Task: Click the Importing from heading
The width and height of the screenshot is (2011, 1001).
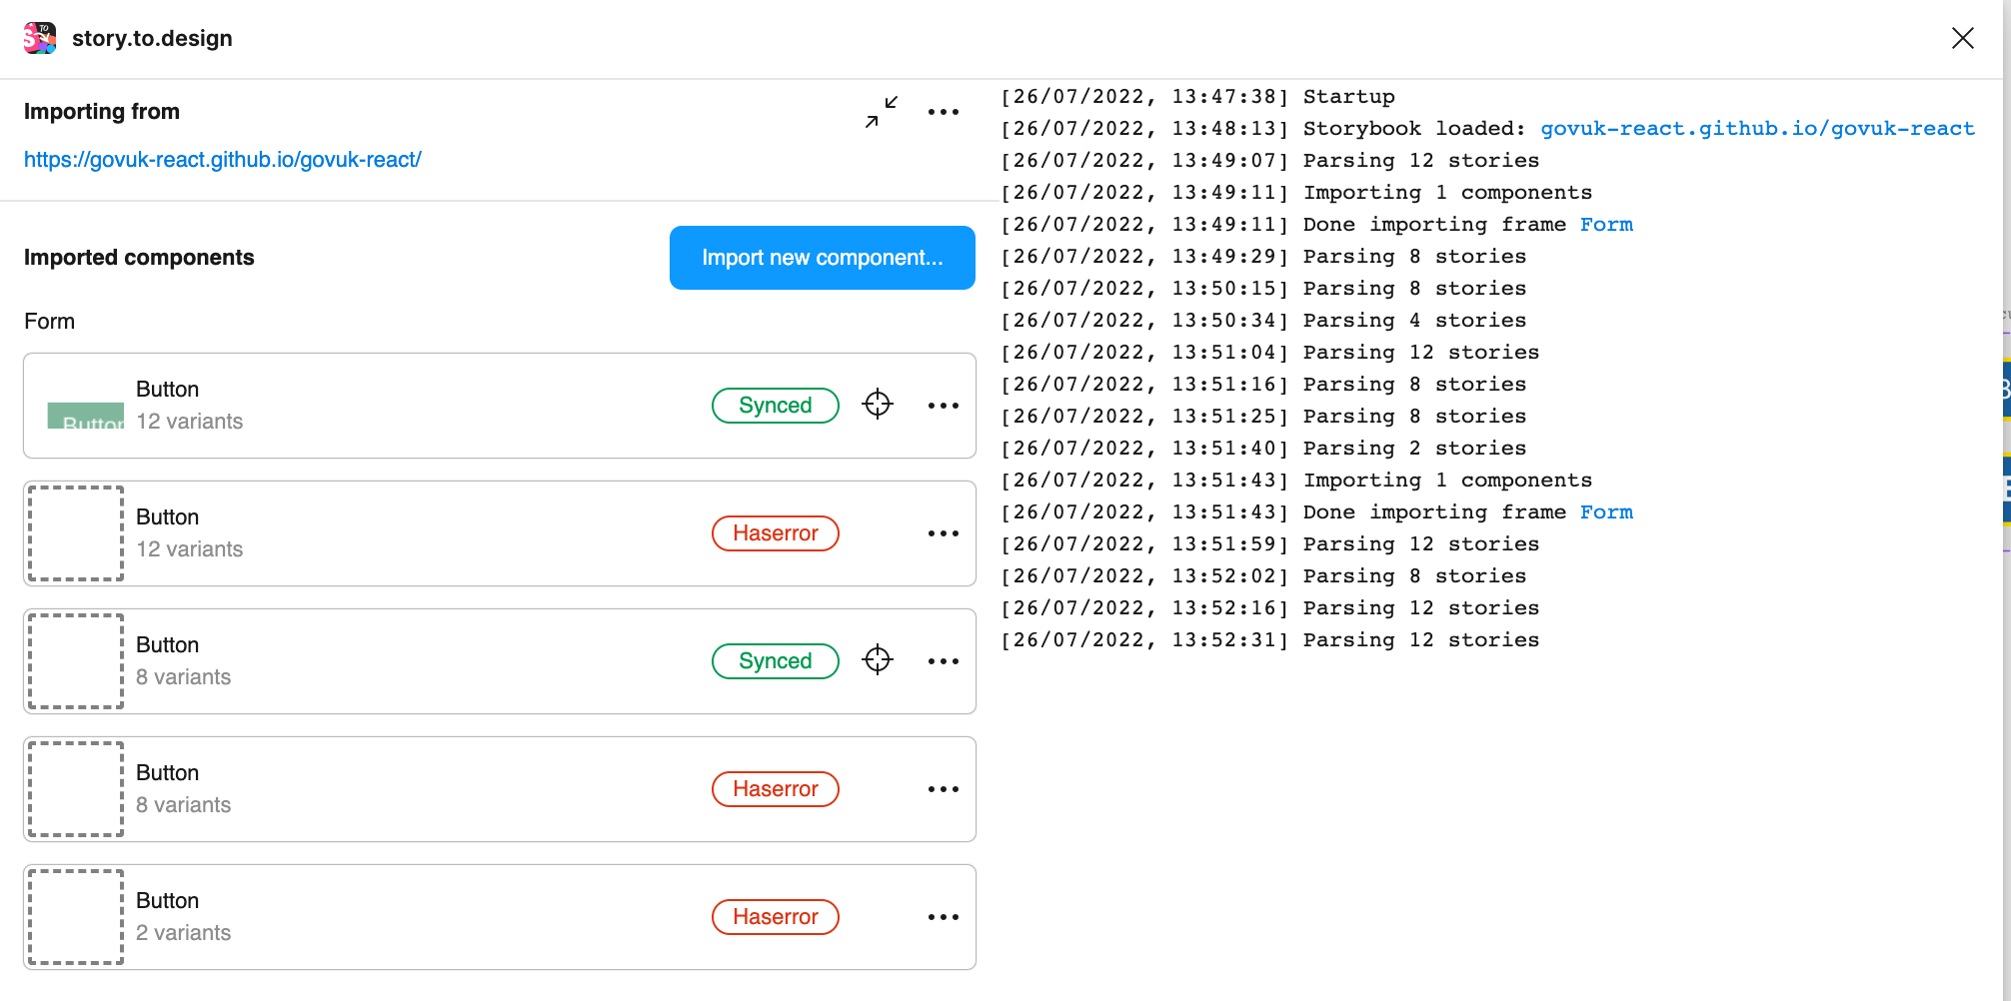Action: (102, 112)
